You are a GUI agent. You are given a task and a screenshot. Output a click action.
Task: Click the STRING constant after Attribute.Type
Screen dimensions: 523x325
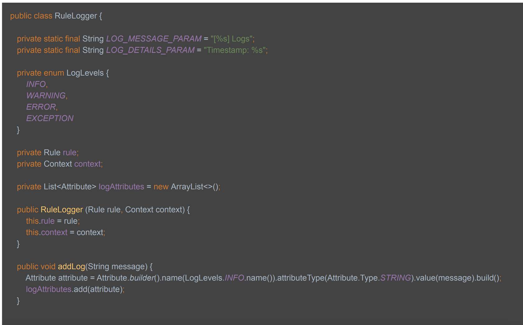(395, 278)
